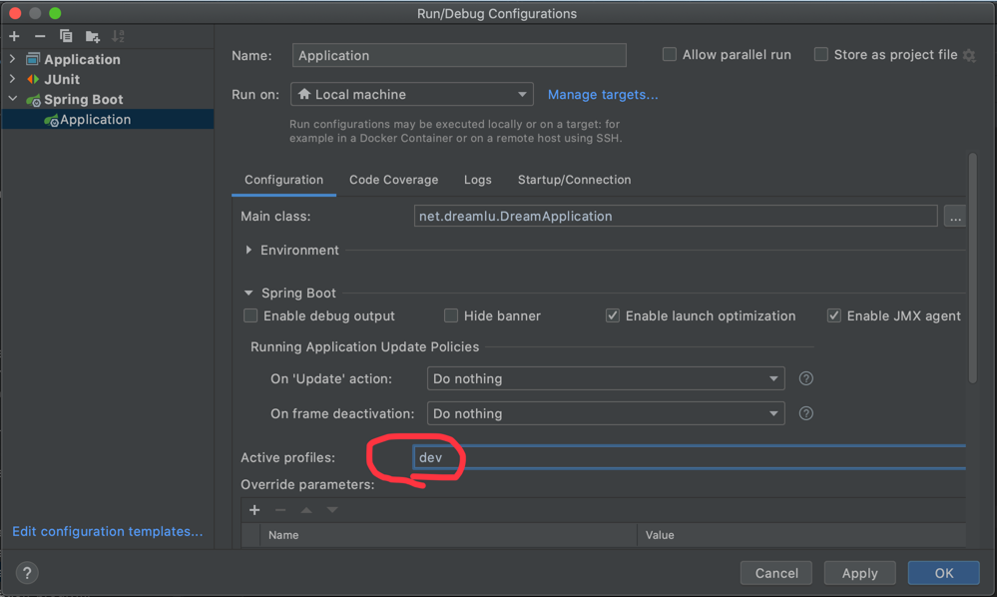Open the On frame deactivation dropdown
Image resolution: width=997 pixels, height=597 pixels.
(x=606, y=413)
